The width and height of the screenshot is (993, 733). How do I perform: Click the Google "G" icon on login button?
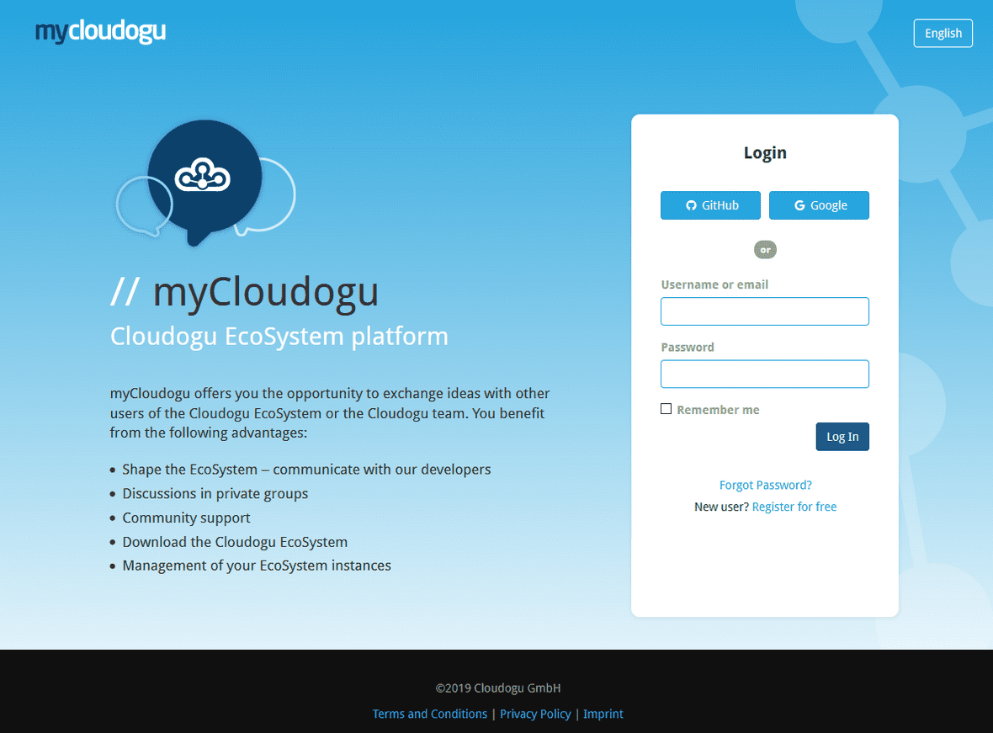pyautogui.click(x=799, y=204)
